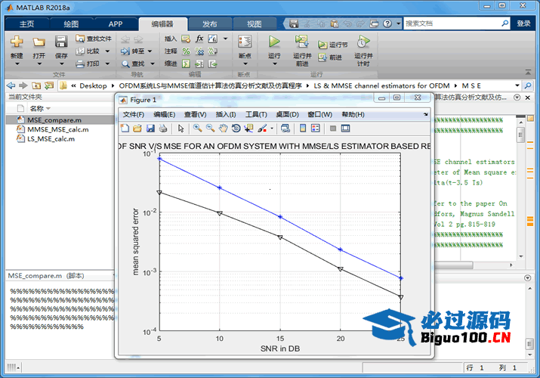Screen dimensions: 540x378
Task: Click the Login (登录) button
Action: pyautogui.click(x=523, y=23)
